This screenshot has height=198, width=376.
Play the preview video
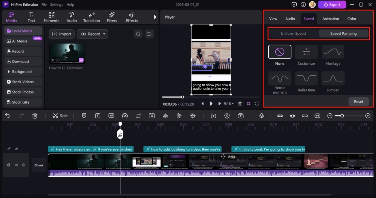point(211,104)
